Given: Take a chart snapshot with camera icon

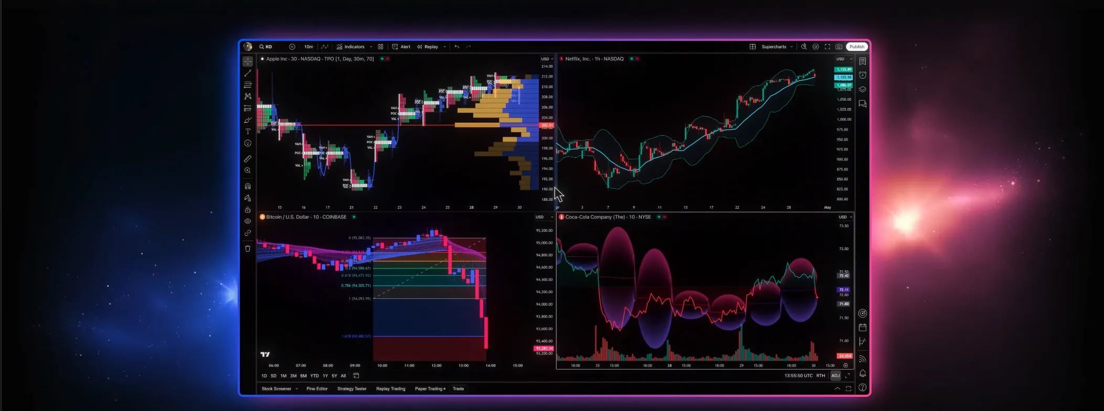Looking at the screenshot, I should click(x=839, y=47).
